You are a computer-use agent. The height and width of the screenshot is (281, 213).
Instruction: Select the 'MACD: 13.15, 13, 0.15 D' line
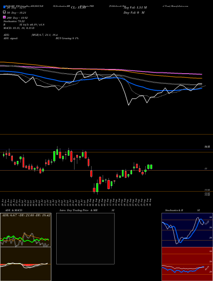click(x=19, y=28)
